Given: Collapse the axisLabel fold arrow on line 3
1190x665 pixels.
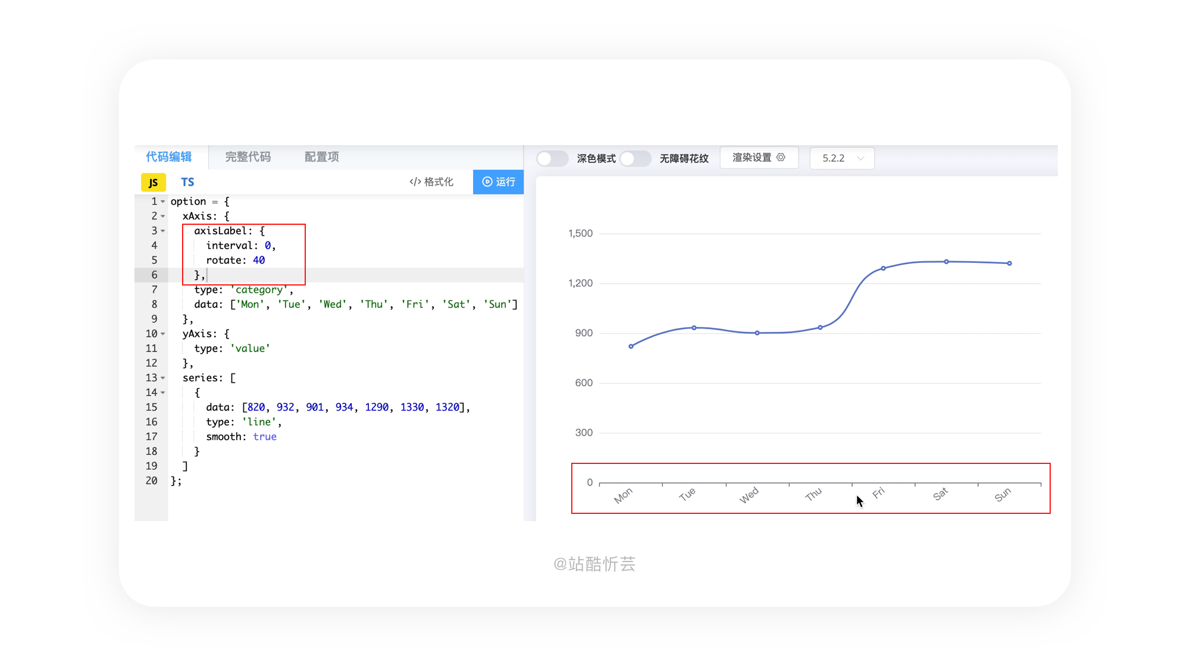Looking at the screenshot, I should click(162, 231).
